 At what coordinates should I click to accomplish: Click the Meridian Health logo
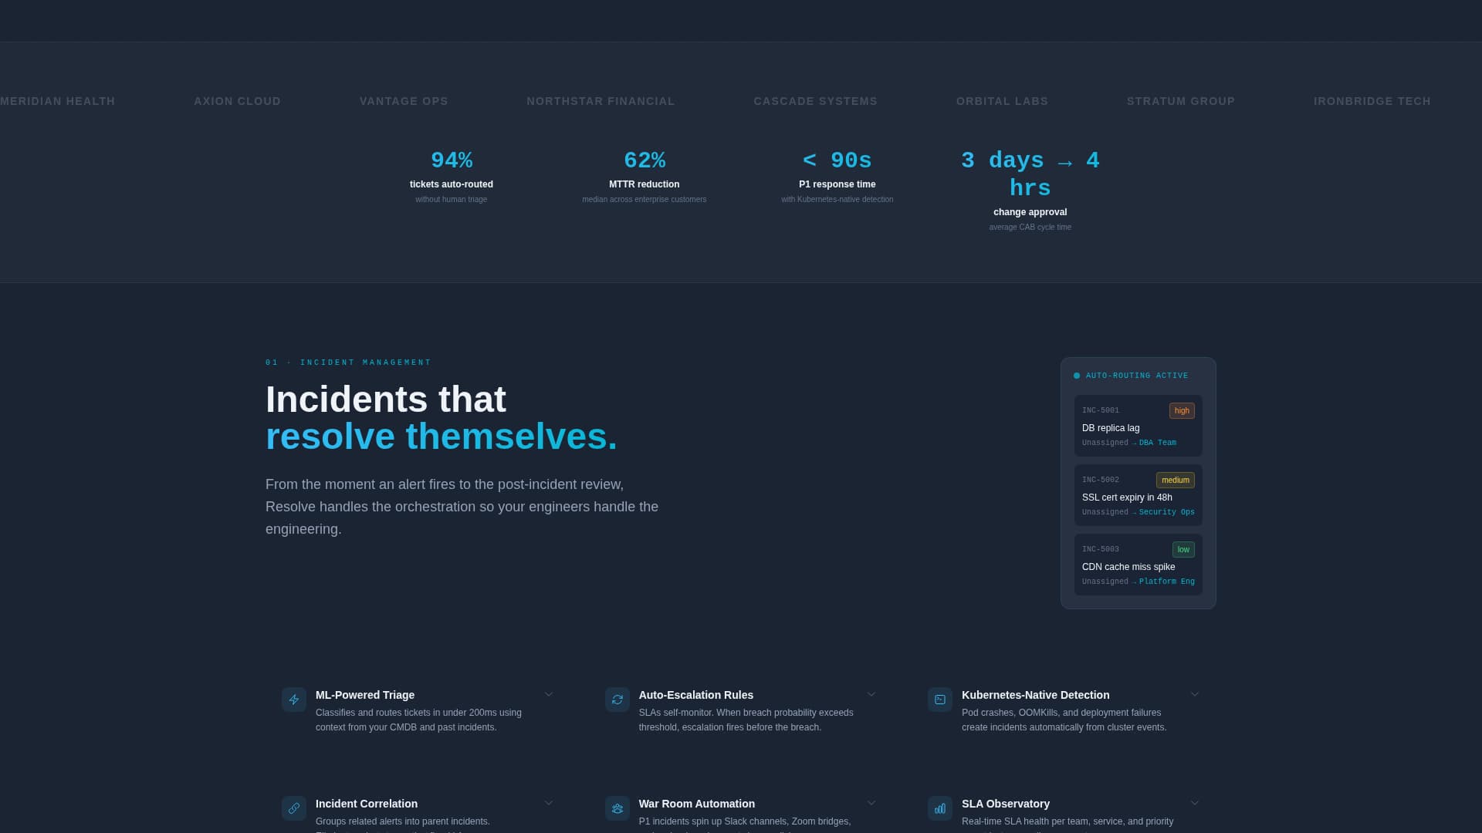pyautogui.click(x=57, y=101)
